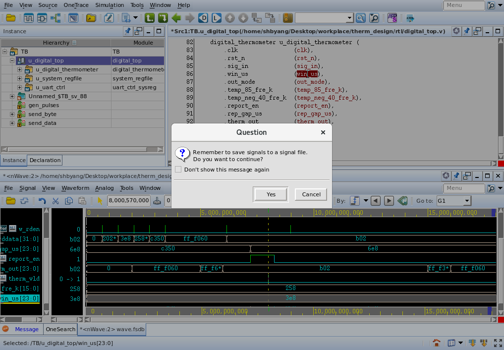Cancel the save signals question dialog
504x350 pixels.
pyautogui.click(x=311, y=194)
